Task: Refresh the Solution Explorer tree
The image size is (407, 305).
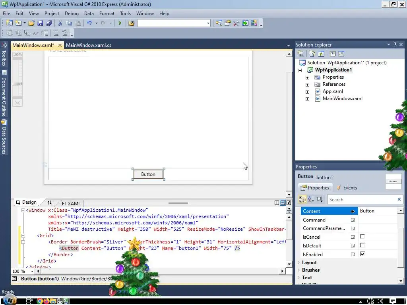Action: [321, 54]
